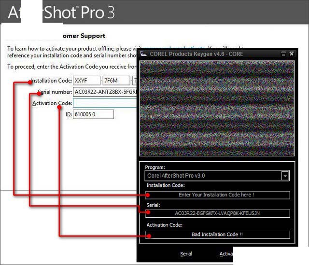The image size is (309, 265).
Task: Click the keygen animated noise display panel
Action: tap(217, 108)
